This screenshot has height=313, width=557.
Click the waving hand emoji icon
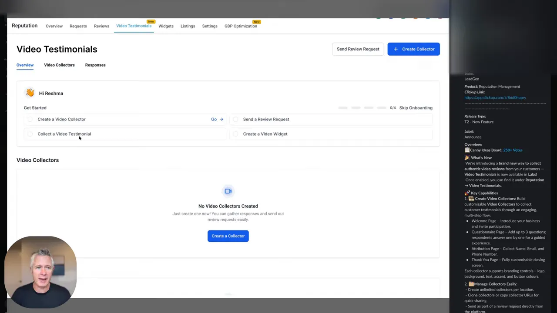click(x=30, y=93)
